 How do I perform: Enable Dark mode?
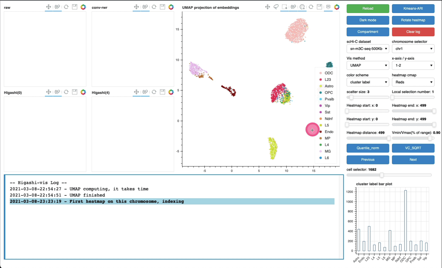[x=367, y=20]
